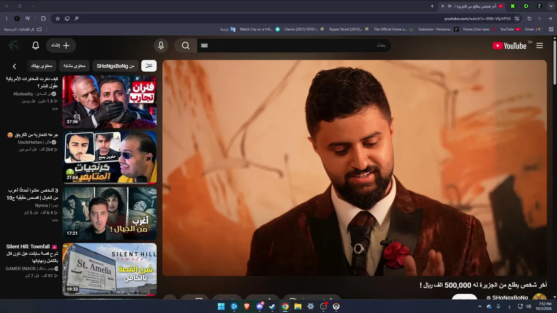Select the 'من SHoNgxBoNg' filter chip
This screenshot has width=557, height=313.
pos(115,66)
